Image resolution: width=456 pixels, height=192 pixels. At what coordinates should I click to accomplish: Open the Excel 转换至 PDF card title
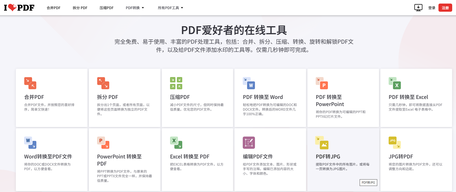click(190, 157)
